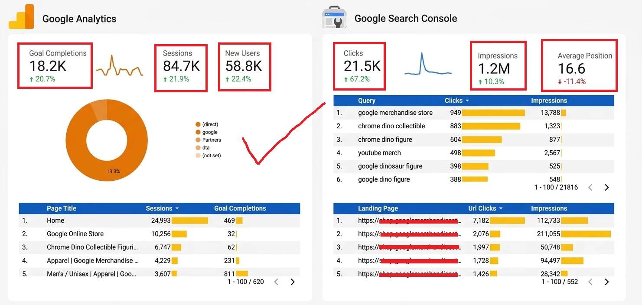Viewport: 642px width, 305px height.
Task: Go to next page of Page Title table
Action: 293,282
